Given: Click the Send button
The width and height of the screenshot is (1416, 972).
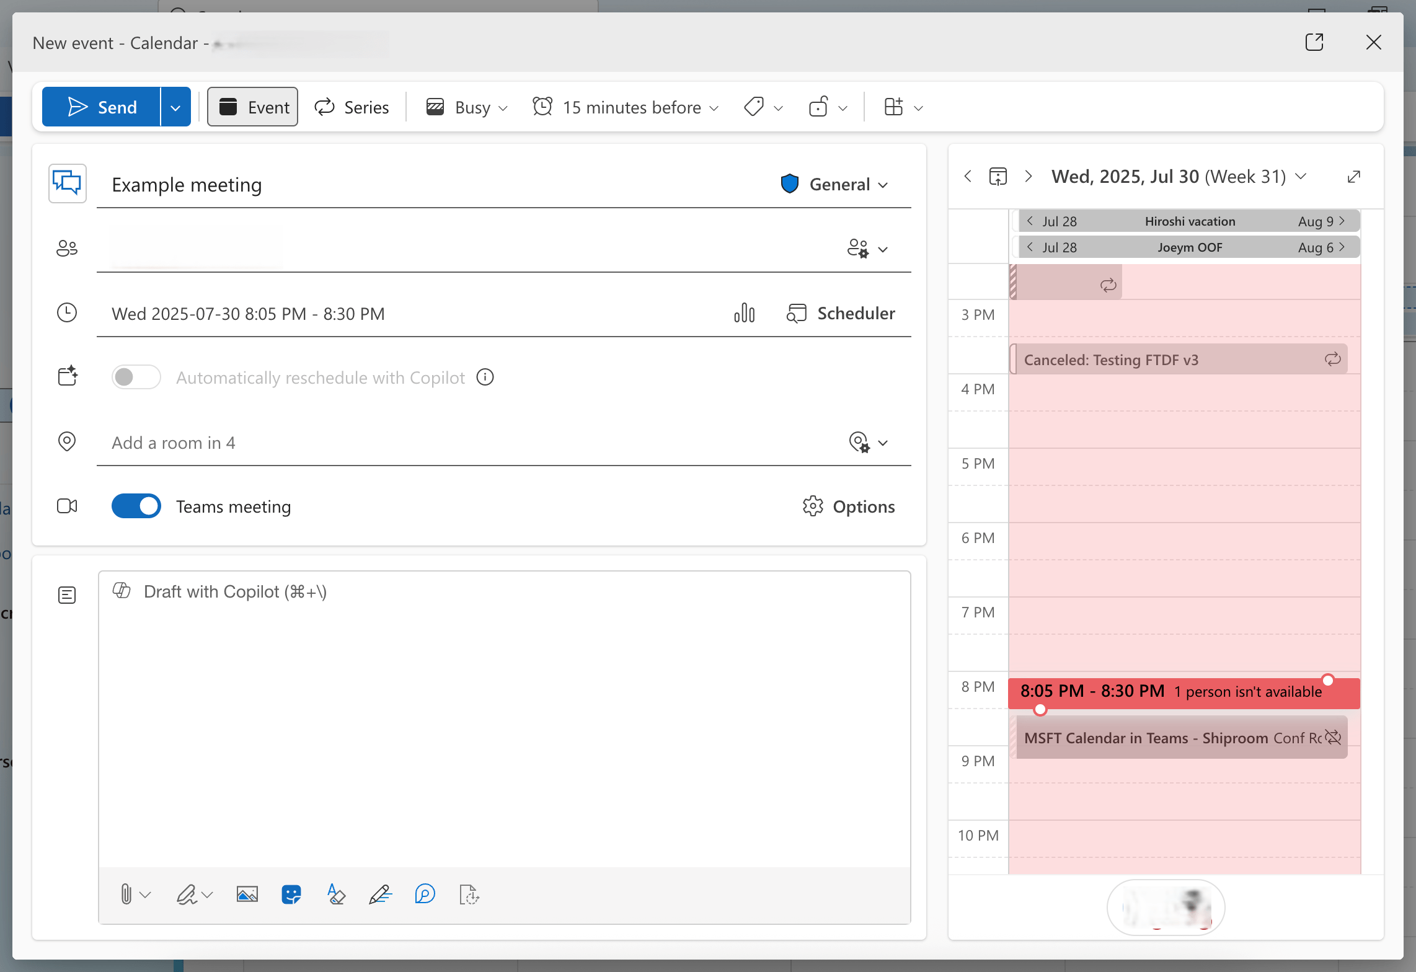Looking at the screenshot, I should point(102,107).
